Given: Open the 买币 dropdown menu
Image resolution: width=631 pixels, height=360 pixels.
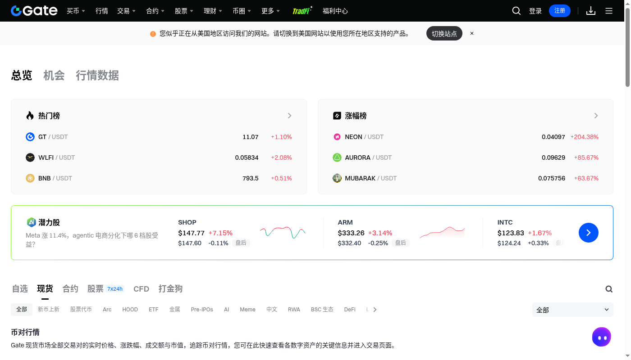Looking at the screenshot, I should coord(76,11).
